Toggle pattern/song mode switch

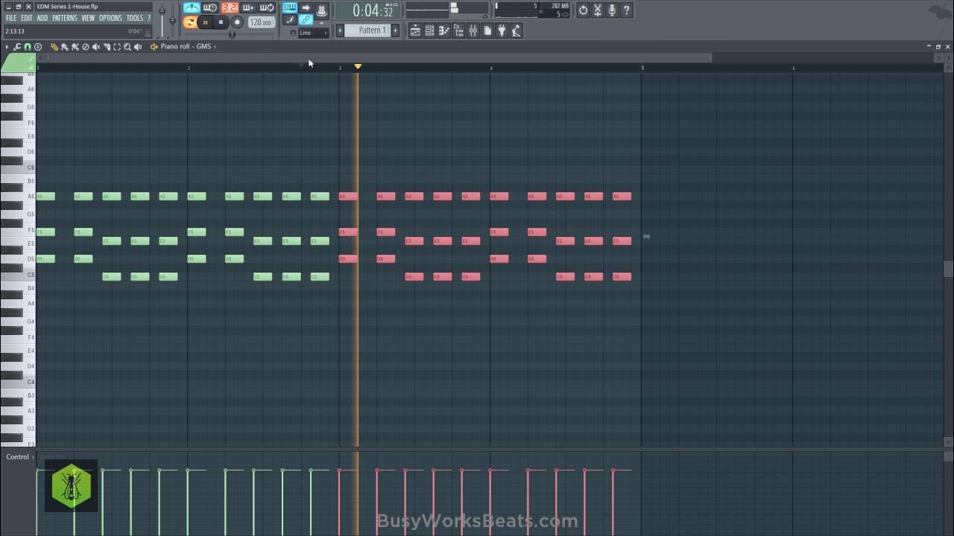(x=189, y=22)
